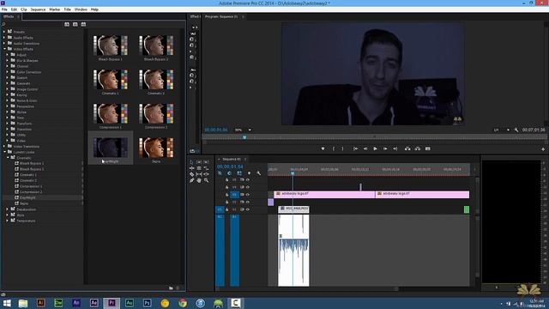Enable the 32-bit Color effects filter icon

coord(75,24)
